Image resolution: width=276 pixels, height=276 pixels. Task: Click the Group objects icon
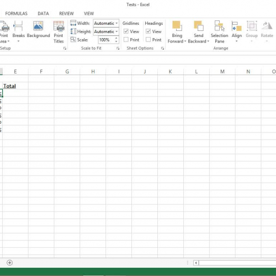pos(252,26)
